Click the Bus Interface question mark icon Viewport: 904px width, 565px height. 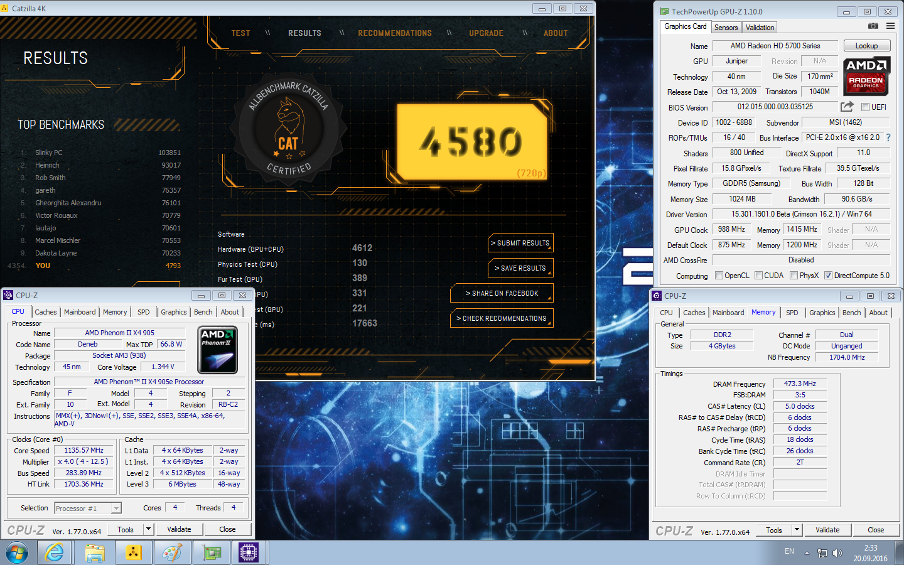[x=888, y=137]
